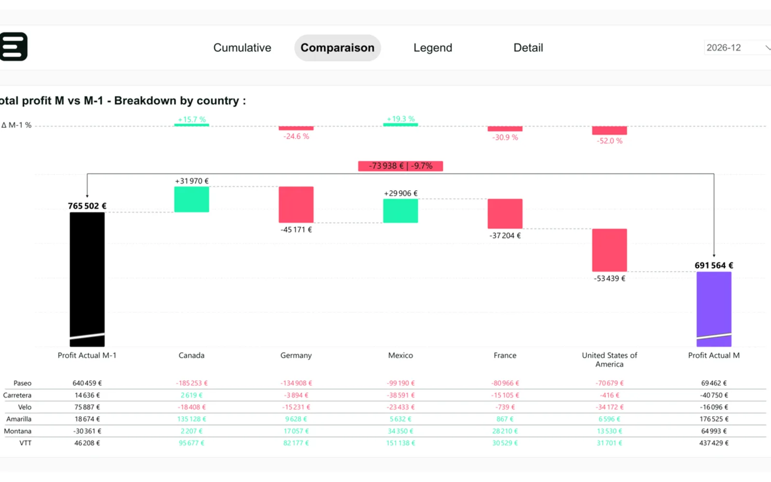The image size is (771, 482).
Task: Click the Amarilla Canada 135 128 € cell
Action: [192, 419]
